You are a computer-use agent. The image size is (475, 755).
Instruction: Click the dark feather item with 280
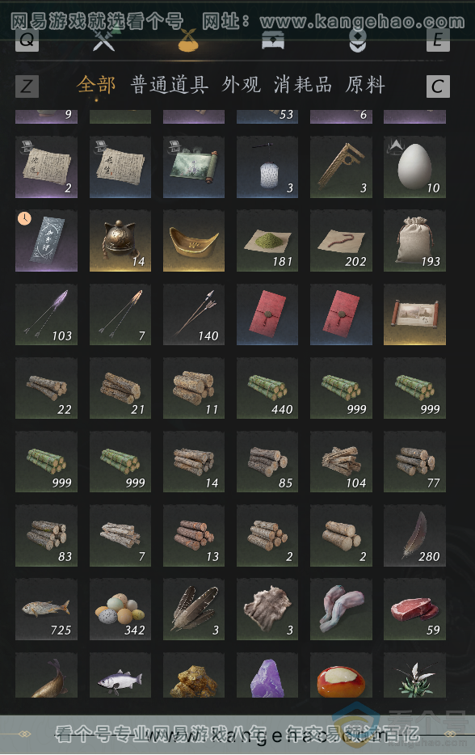coord(414,535)
